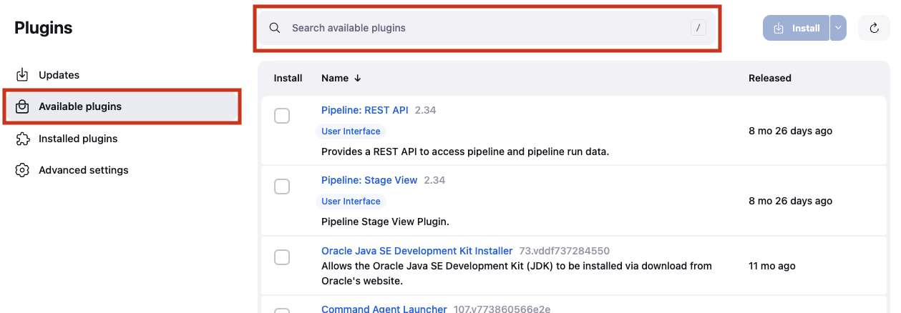Tick the Oracle Java SE Development Kit checkbox
901x313 pixels.
coord(282,257)
